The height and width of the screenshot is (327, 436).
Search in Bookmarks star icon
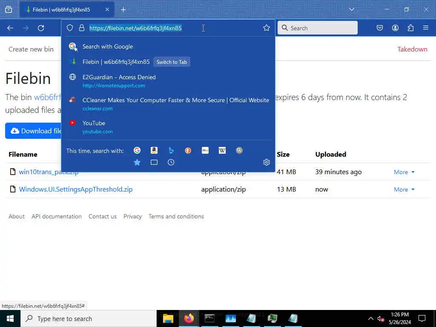pyautogui.click(x=137, y=162)
